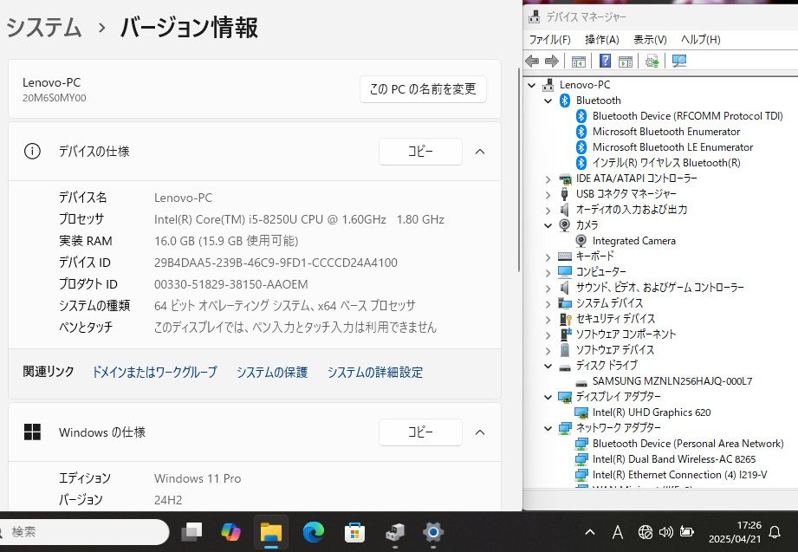Viewport: 798px width, 552px height.
Task: Click the battery status tray icon
Action: point(686,532)
